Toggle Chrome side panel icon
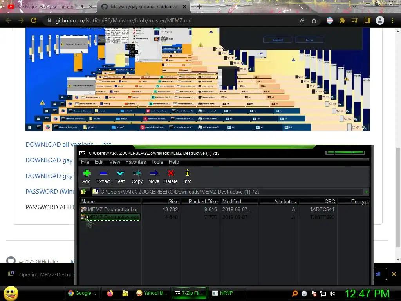Screen dimensions: 401x301 click(x=367, y=20)
